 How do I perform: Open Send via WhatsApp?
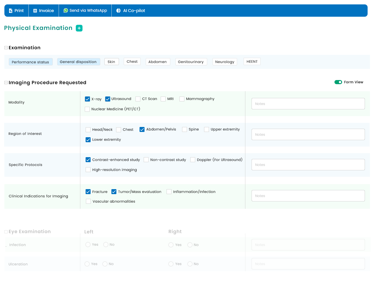pyautogui.click(x=85, y=11)
